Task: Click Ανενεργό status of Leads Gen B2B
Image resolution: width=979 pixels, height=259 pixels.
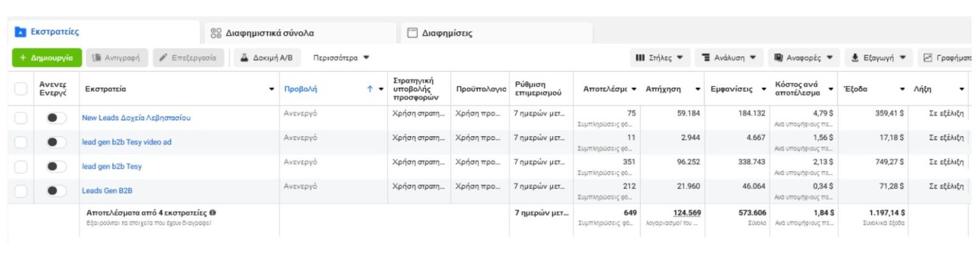Action: tap(300, 186)
